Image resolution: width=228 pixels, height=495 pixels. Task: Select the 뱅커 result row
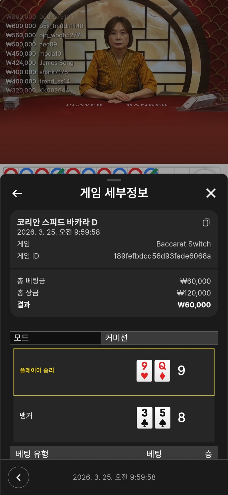tap(114, 419)
